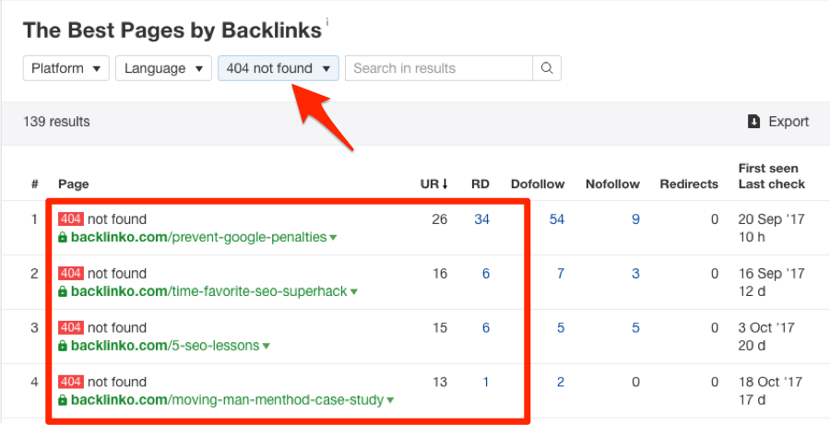
Task: Open the backlinko.com/5-seo-lessons link
Action: click(x=165, y=346)
